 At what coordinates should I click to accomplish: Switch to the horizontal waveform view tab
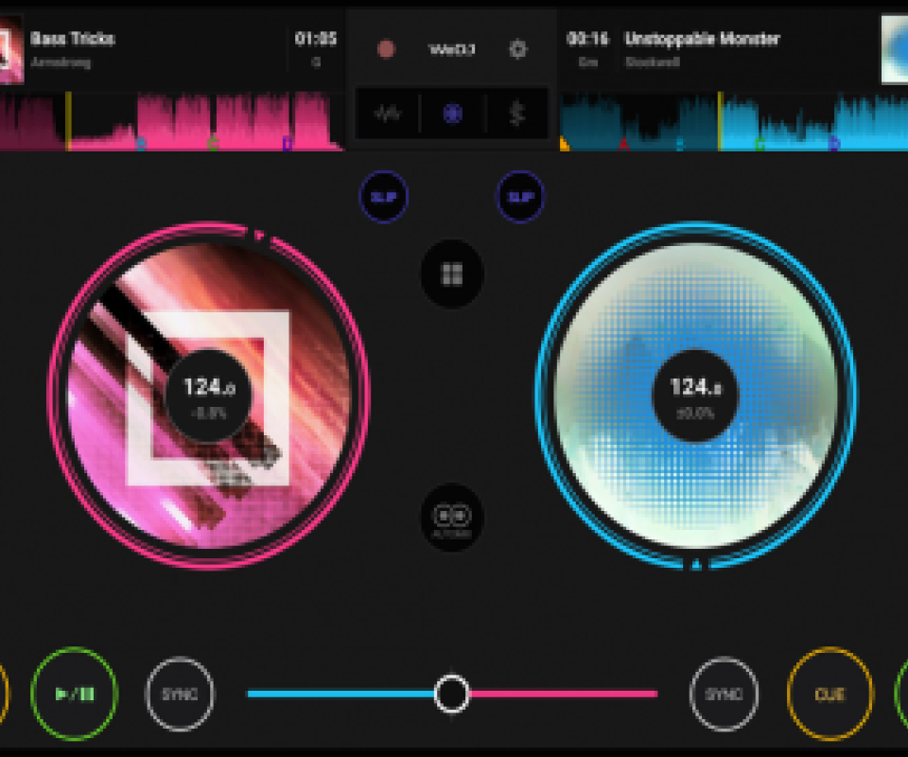(387, 114)
